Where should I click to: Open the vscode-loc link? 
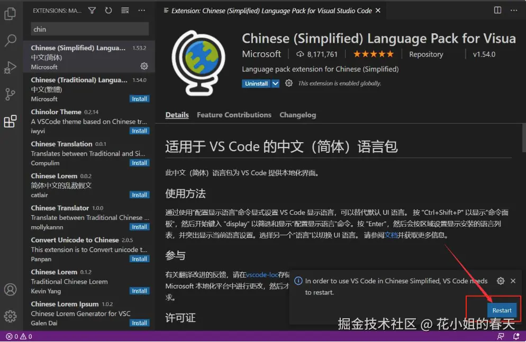(262, 275)
